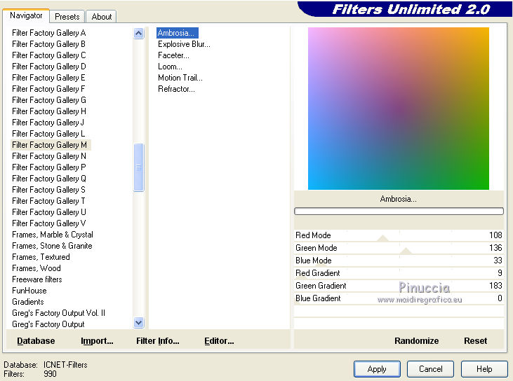This screenshot has height=381, width=513.
Task: Select Freeware filters category
Action: (x=37, y=279)
